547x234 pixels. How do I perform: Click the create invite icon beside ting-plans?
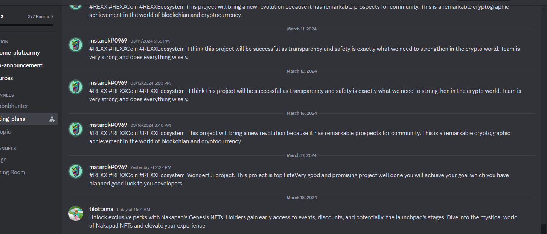[x=52, y=119]
